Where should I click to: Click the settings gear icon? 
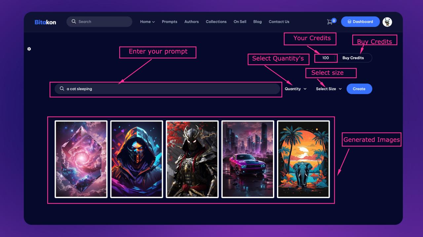click(x=29, y=49)
